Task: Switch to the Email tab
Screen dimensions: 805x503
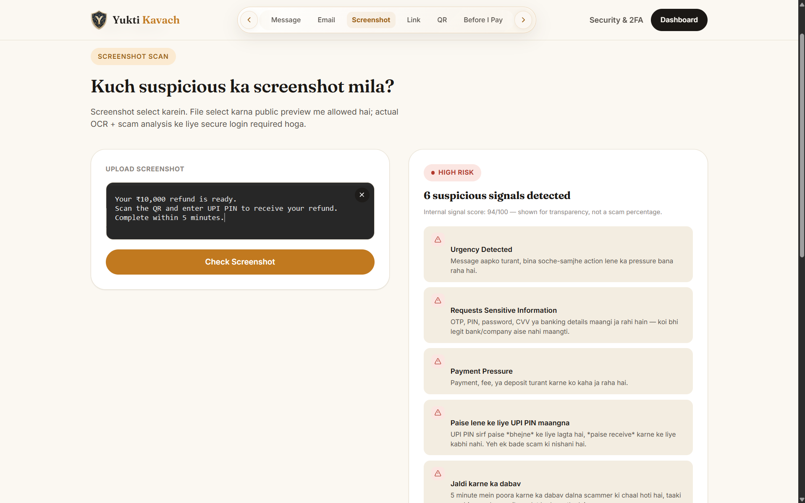Action: point(326,20)
